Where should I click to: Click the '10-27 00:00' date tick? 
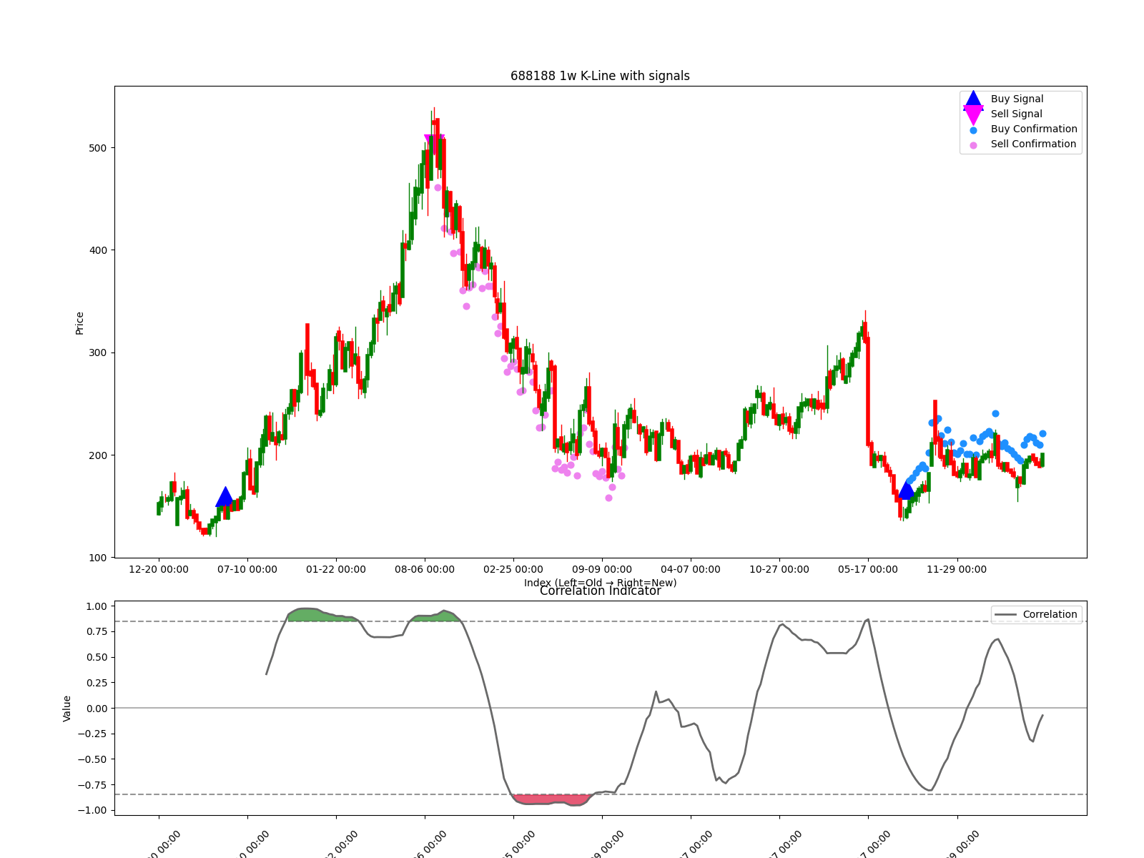click(779, 569)
